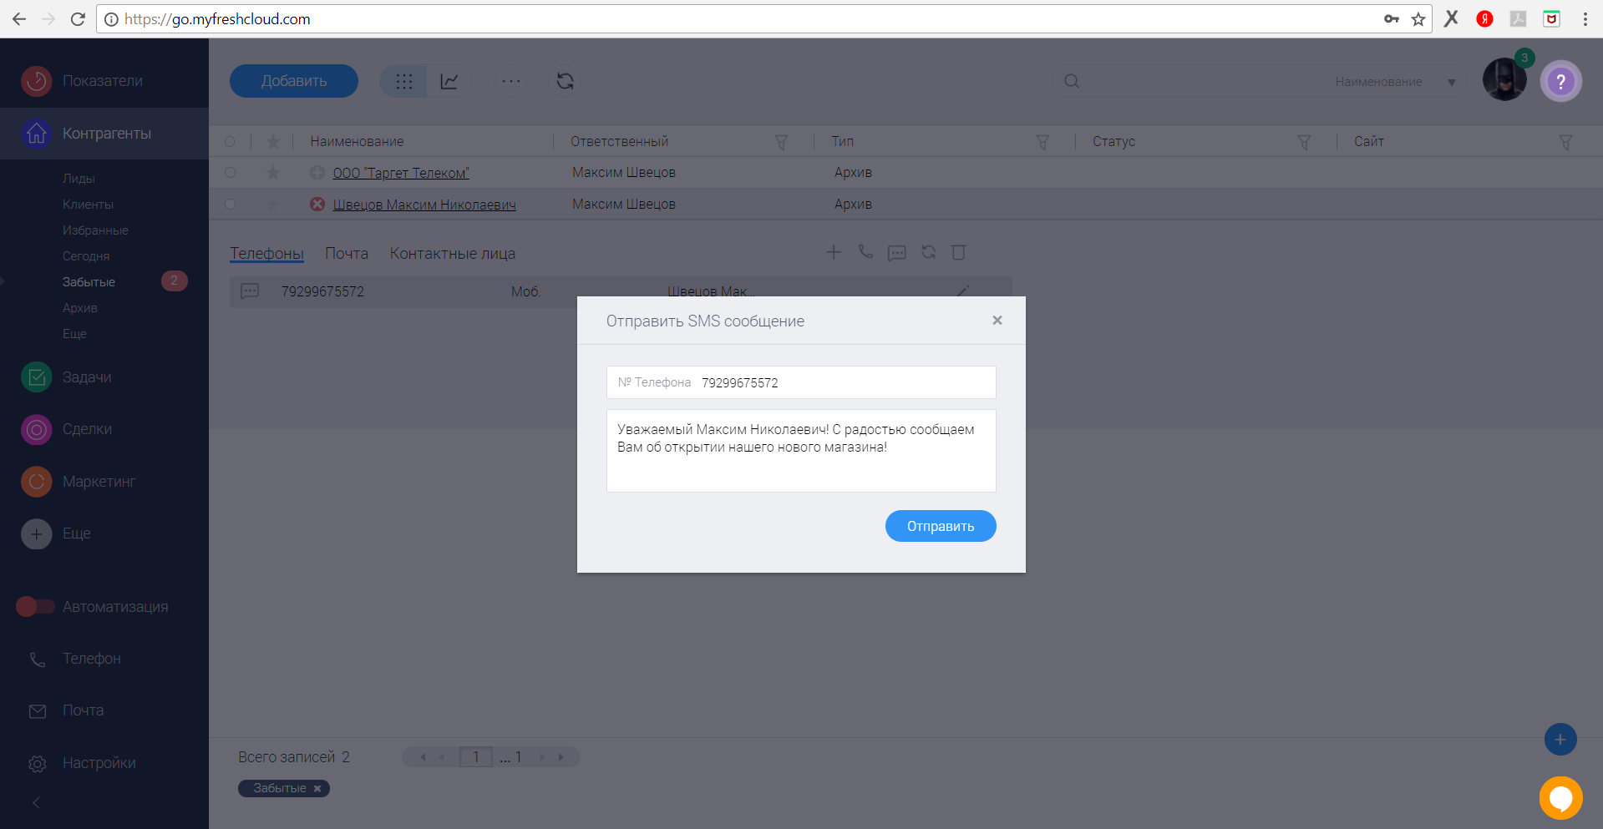This screenshot has height=829, width=1603.
Task: Click the send SMS icon in phone toolbar
Action: click(897, 253)
